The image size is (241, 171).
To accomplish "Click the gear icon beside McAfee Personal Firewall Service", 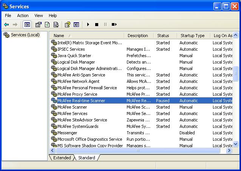I will click(x=54, y=88).
